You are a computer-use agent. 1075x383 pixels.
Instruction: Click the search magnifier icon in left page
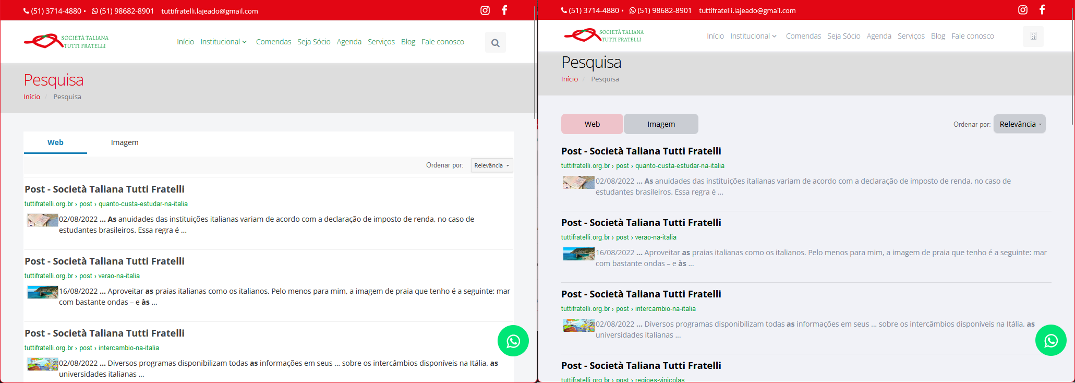pos(496,43)
